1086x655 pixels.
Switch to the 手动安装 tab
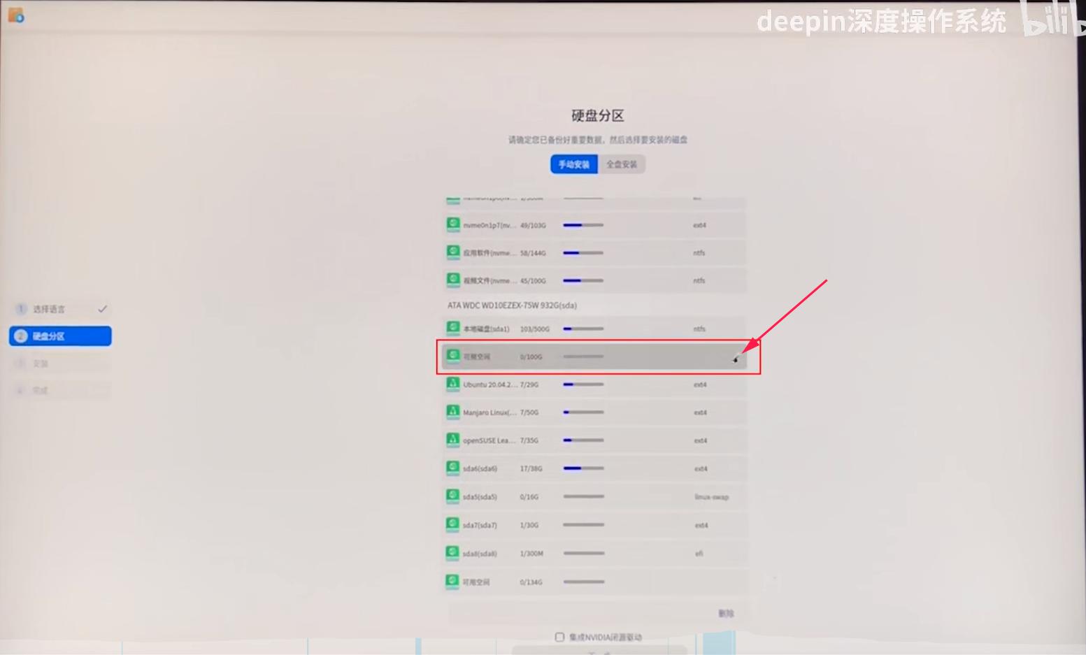tap(573, 164)
